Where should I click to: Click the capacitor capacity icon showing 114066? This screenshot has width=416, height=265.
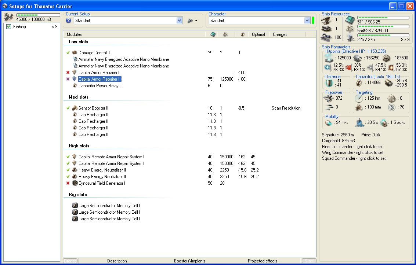[359, 83]
